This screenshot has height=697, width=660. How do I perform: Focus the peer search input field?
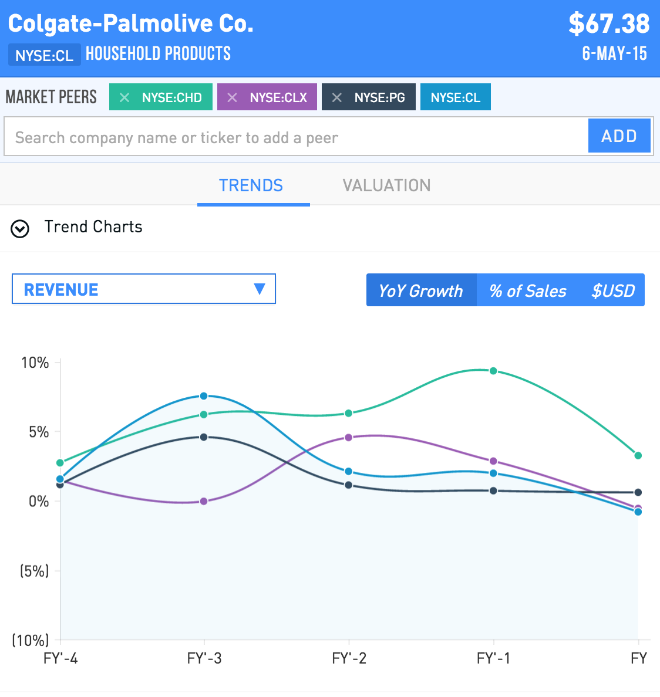click(x=296, y=137)
